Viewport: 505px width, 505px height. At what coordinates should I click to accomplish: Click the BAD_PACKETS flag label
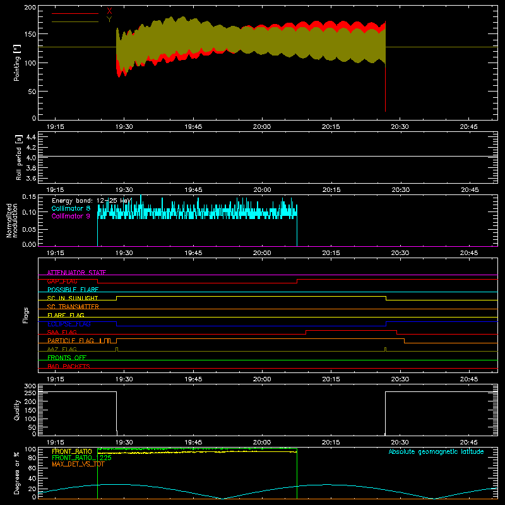pos(69,366)
